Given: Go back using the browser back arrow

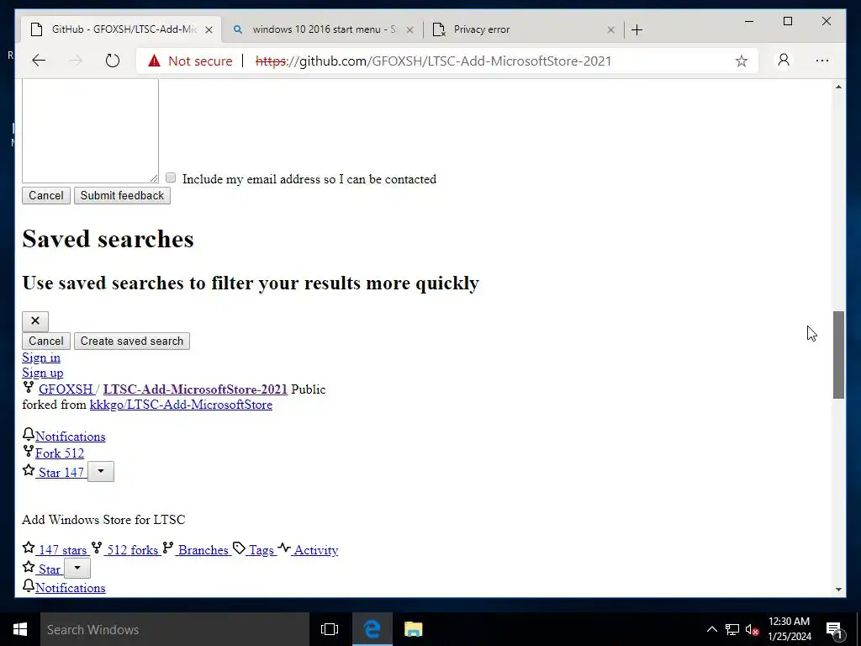Looking at the screenshot, I should pos(39,61).
